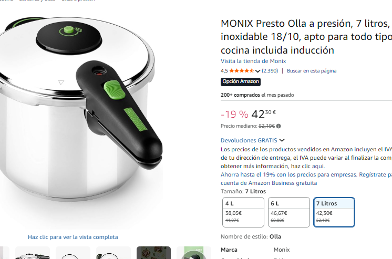The image size is (392, 259).
Task: Click the info icon beside Precio mediano
Action: (278, 126)
